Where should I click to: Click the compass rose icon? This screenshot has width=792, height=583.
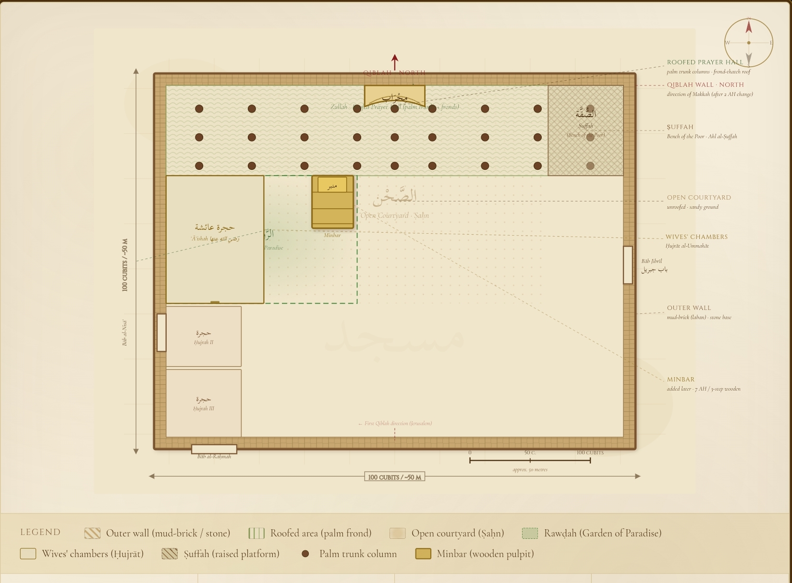click(x=748, y=43)
